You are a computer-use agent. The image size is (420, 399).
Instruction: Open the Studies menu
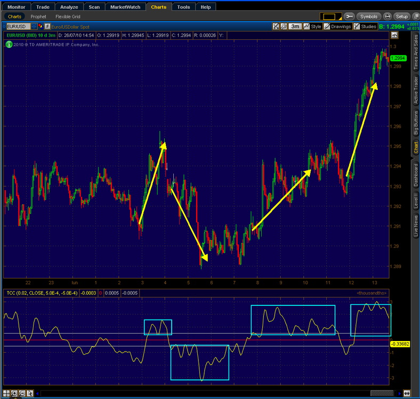(x=365, y=26)
